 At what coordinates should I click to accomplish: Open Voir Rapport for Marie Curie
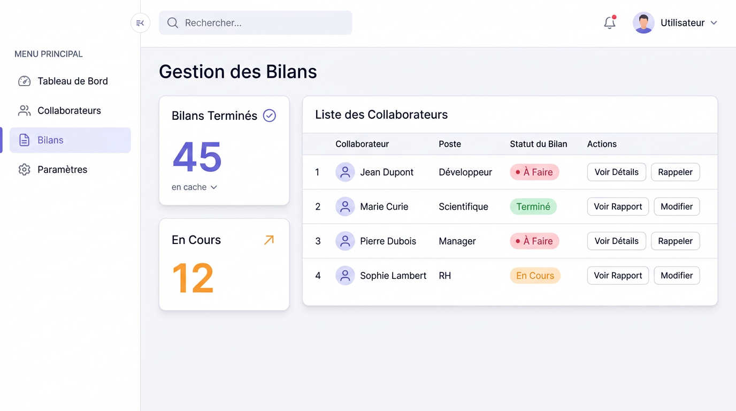click(618, 207)
